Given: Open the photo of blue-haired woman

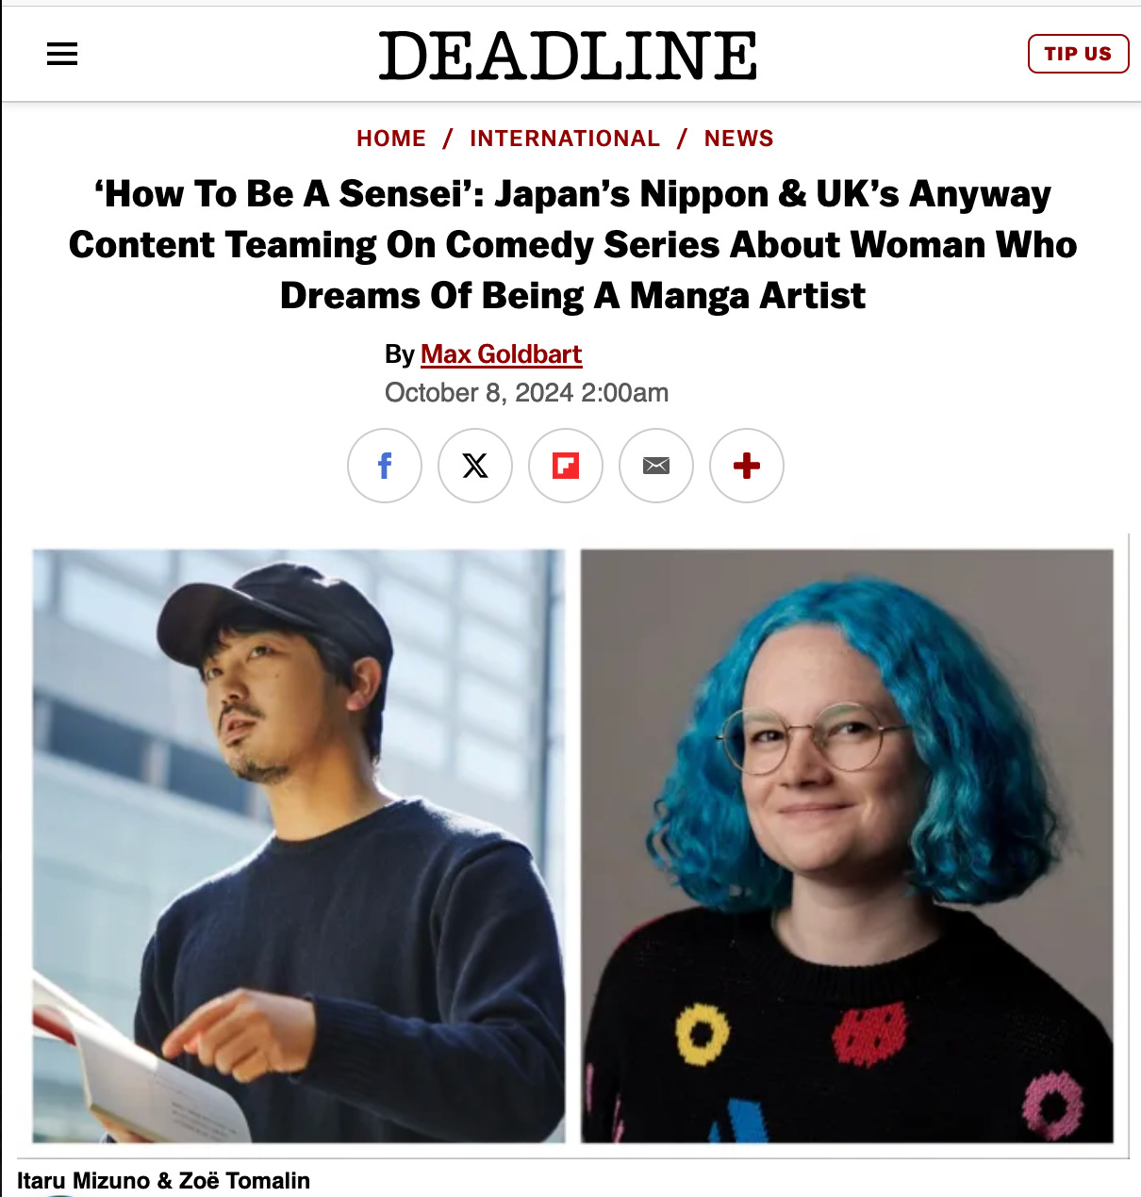Looking at the screenshot, I should (847, 846).
